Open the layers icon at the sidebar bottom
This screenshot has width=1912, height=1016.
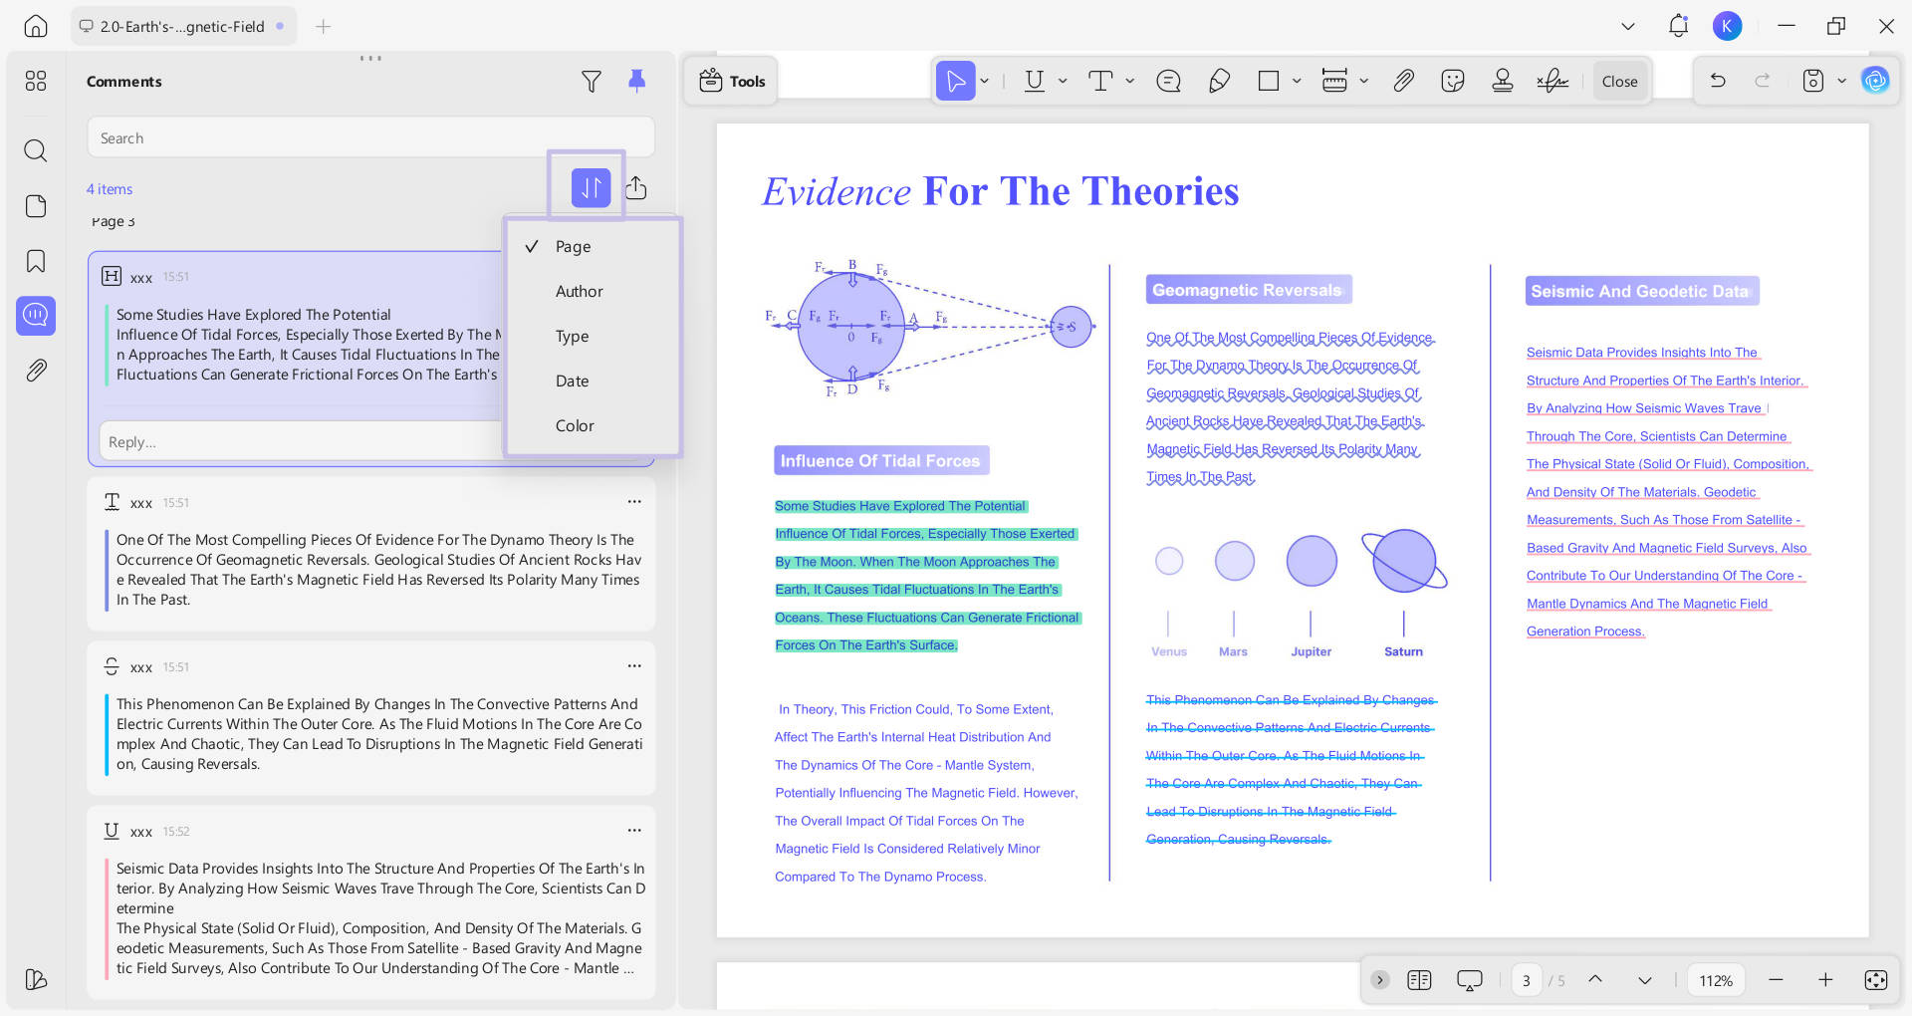coord(36,979)
